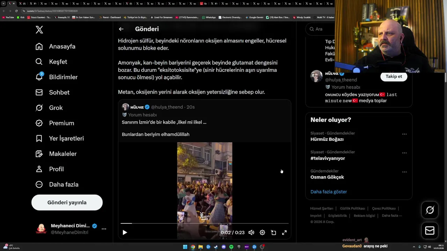Open YouTube bookmark
Image resolution: width=447 pixels, height=251 pixels.
click(x=8, y=17)
